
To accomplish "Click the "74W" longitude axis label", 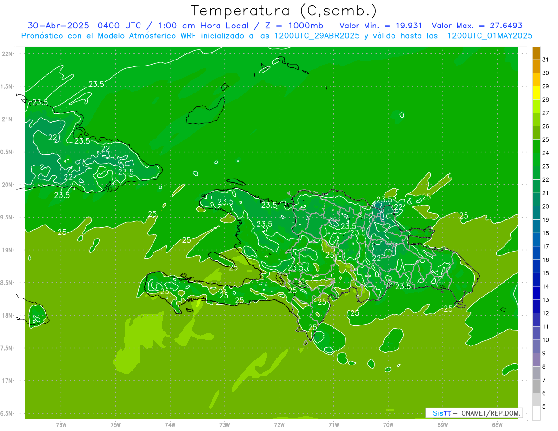I will coord(170,425).
